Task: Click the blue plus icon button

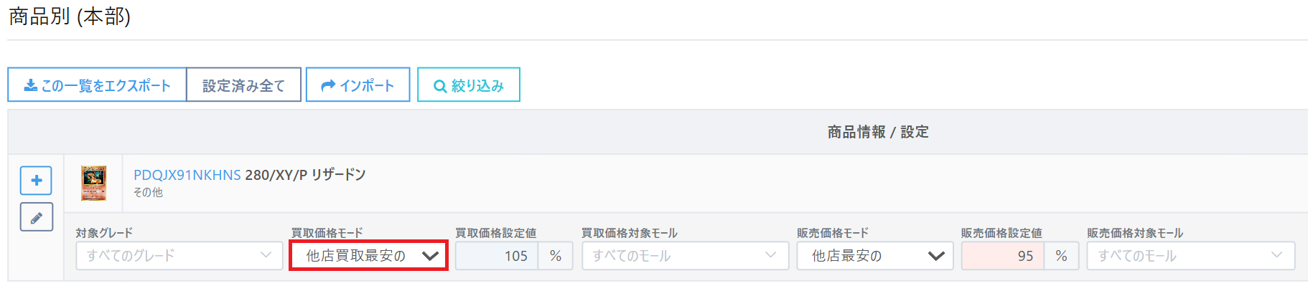Action: pyautogui.click(x=36, y=181)
